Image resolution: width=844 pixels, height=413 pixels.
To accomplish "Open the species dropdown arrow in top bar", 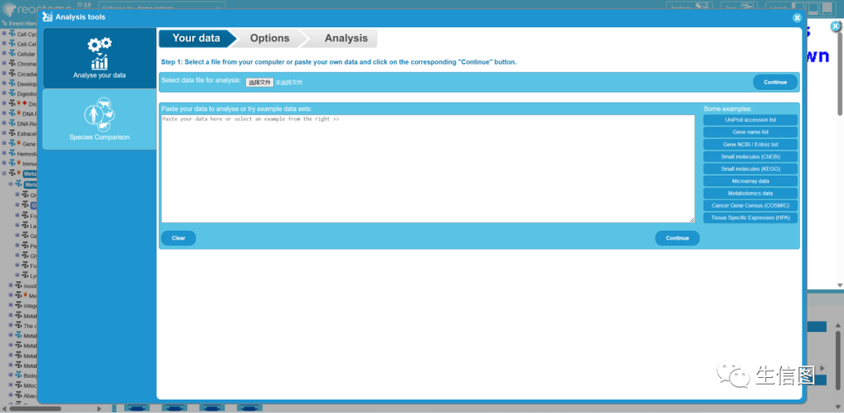I will point(219,8).
